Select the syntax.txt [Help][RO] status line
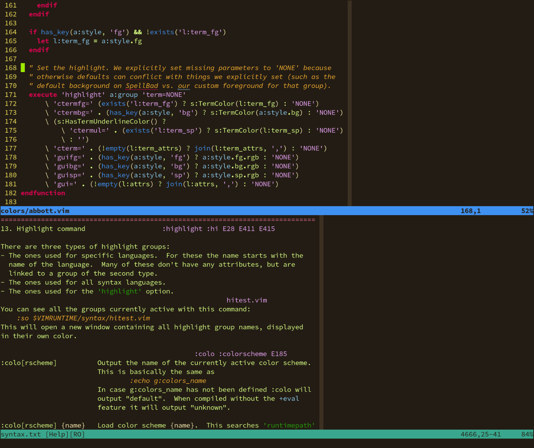This screenshot has height=448, width=534. point(43,434)
